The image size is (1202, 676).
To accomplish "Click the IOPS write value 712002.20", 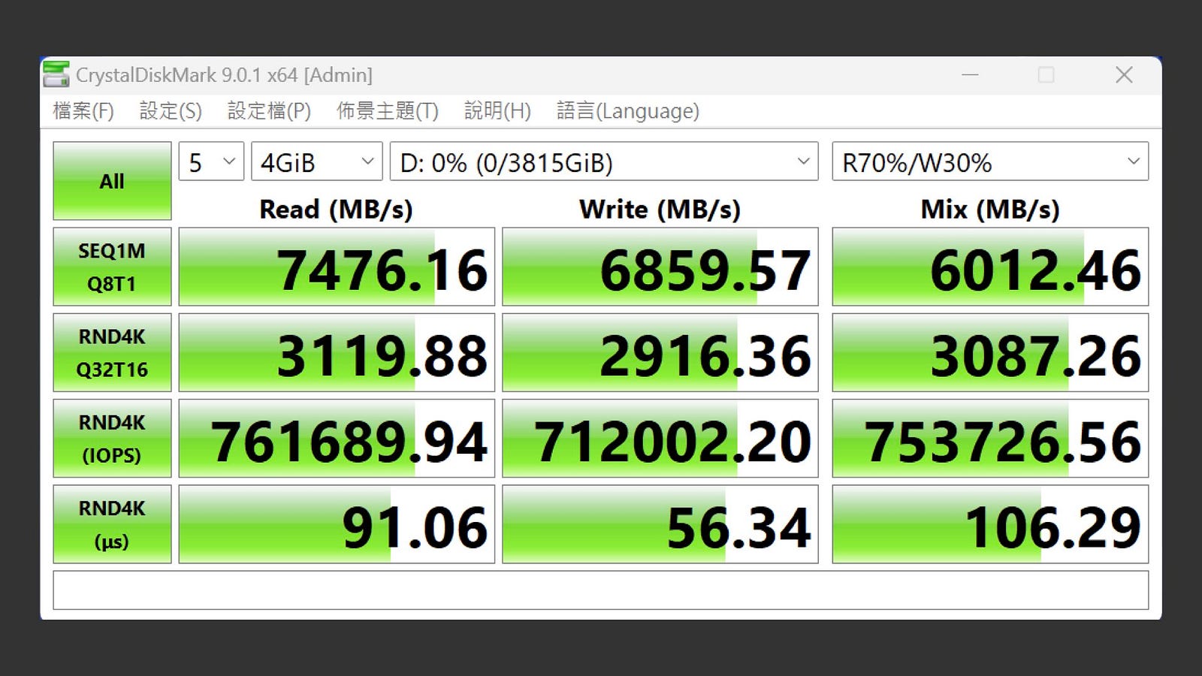I will [x=660, y=438].
